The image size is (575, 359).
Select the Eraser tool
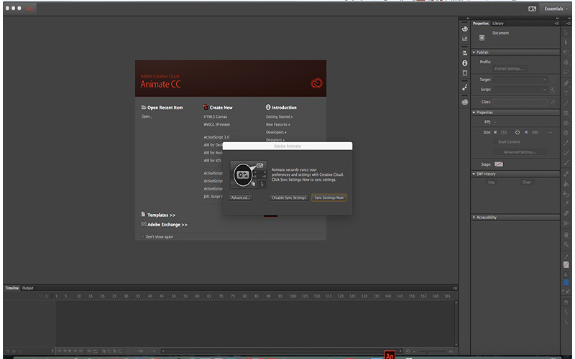coord(566,213)
